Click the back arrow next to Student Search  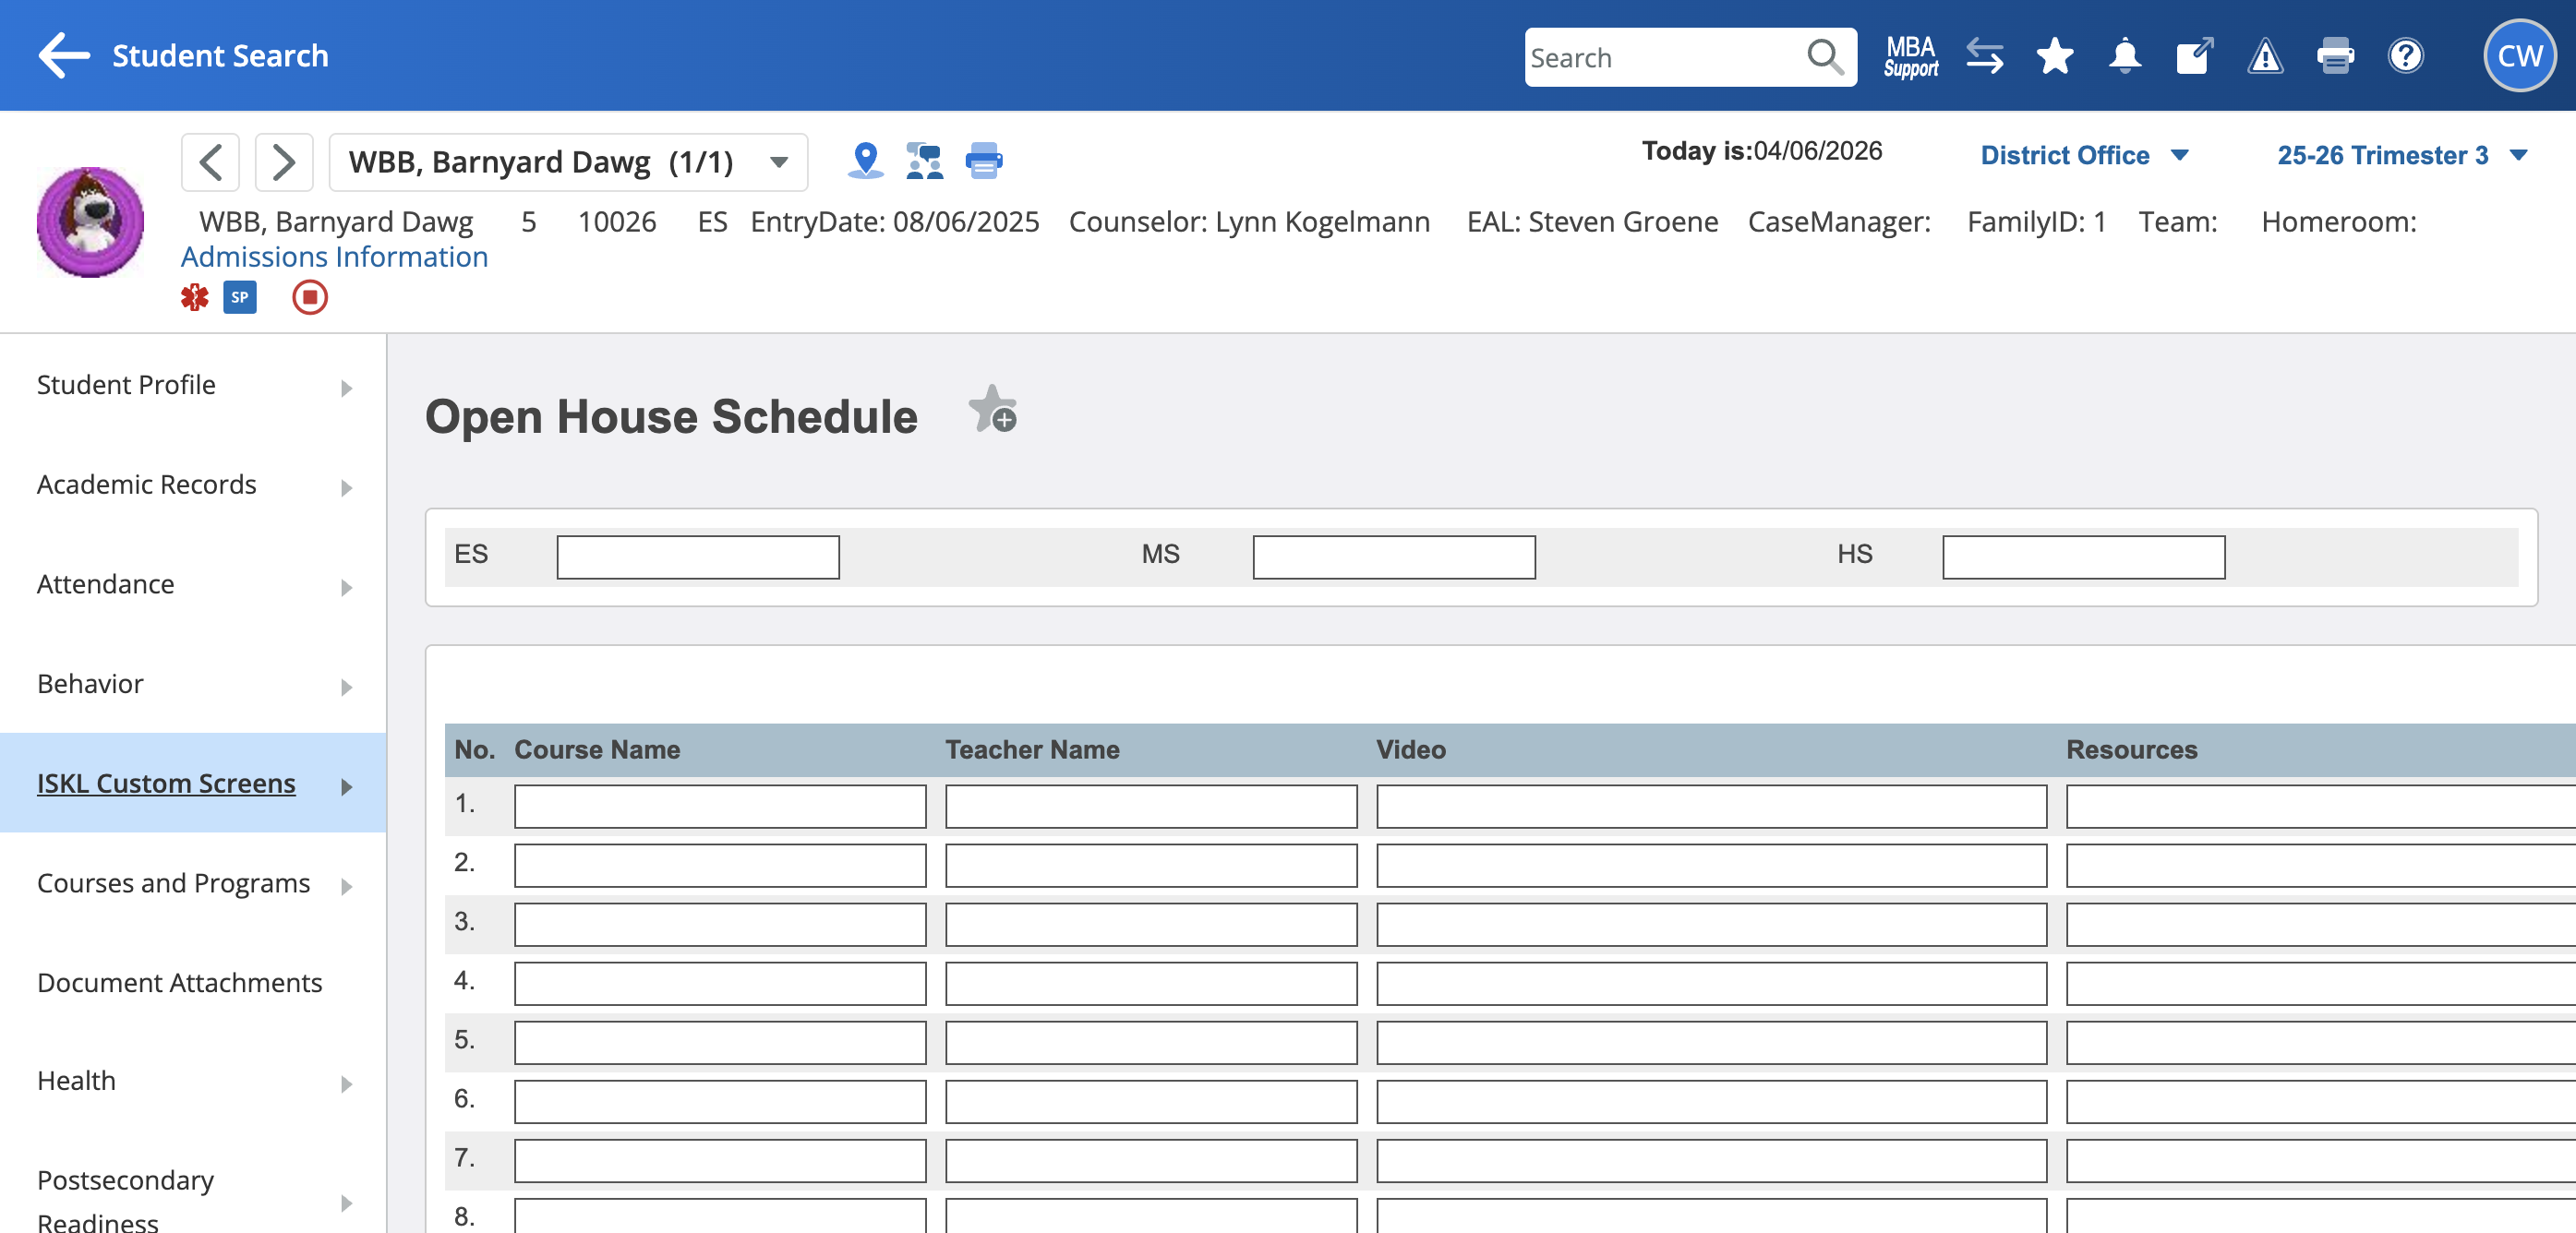click(x=64, y=55)
